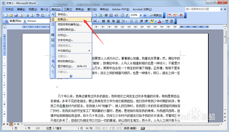Select 字体(F)... in the Format menu
229x132 pixels.
pyautogui.click(x=71, y=14)
